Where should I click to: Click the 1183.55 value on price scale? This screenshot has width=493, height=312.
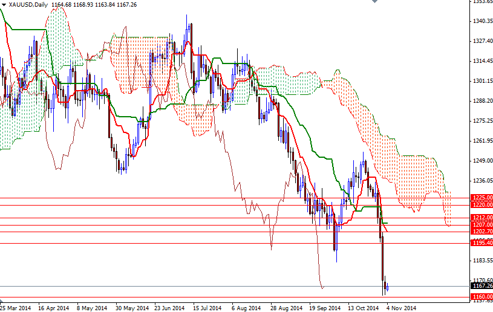tap(482, 261)
